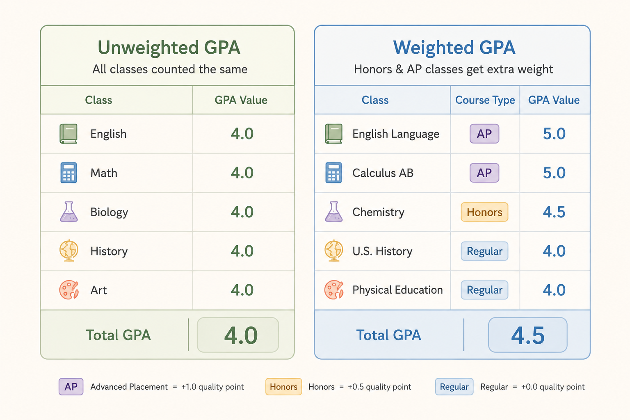
Task: Click the AP badge in the bottom legend
Action: coord(71,387)
